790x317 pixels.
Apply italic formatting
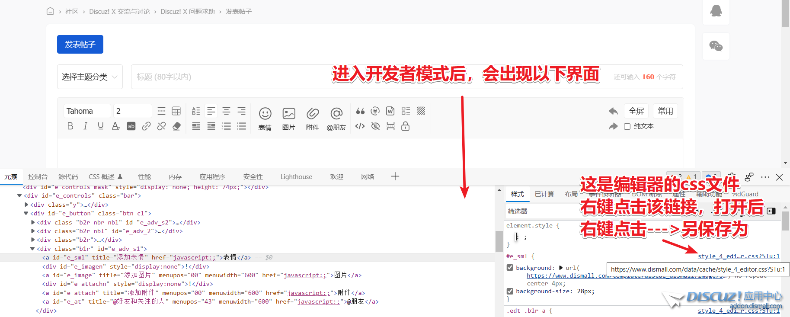[x=85, y=126]
